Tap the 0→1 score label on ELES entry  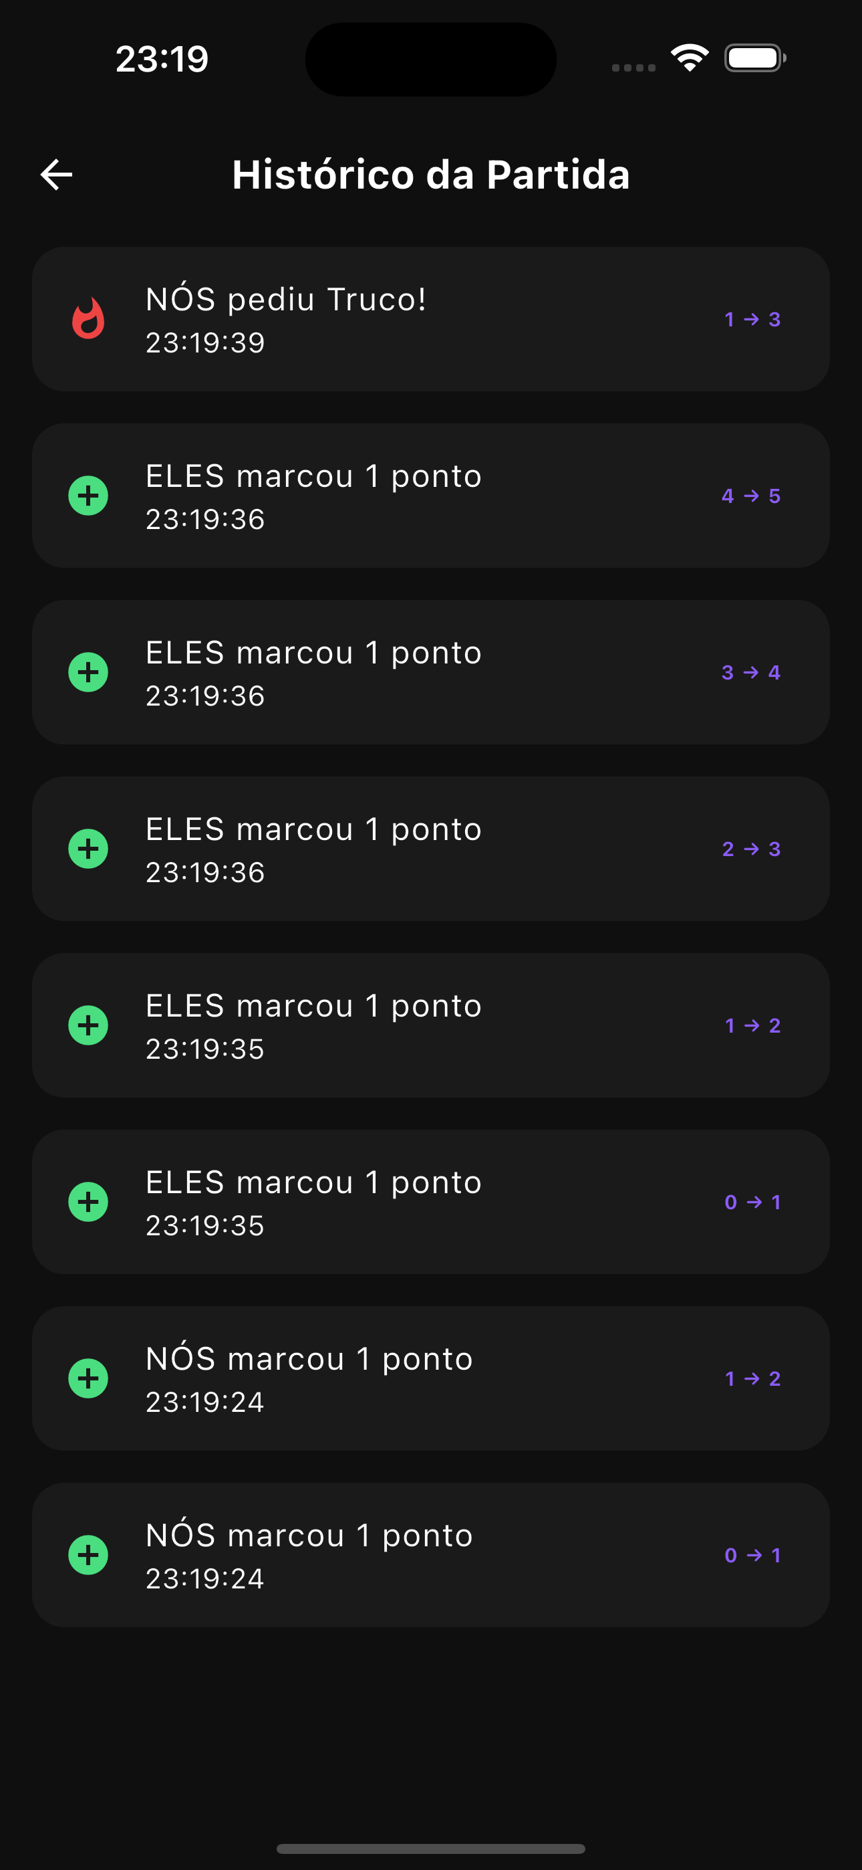click(x=752, y=1202)
